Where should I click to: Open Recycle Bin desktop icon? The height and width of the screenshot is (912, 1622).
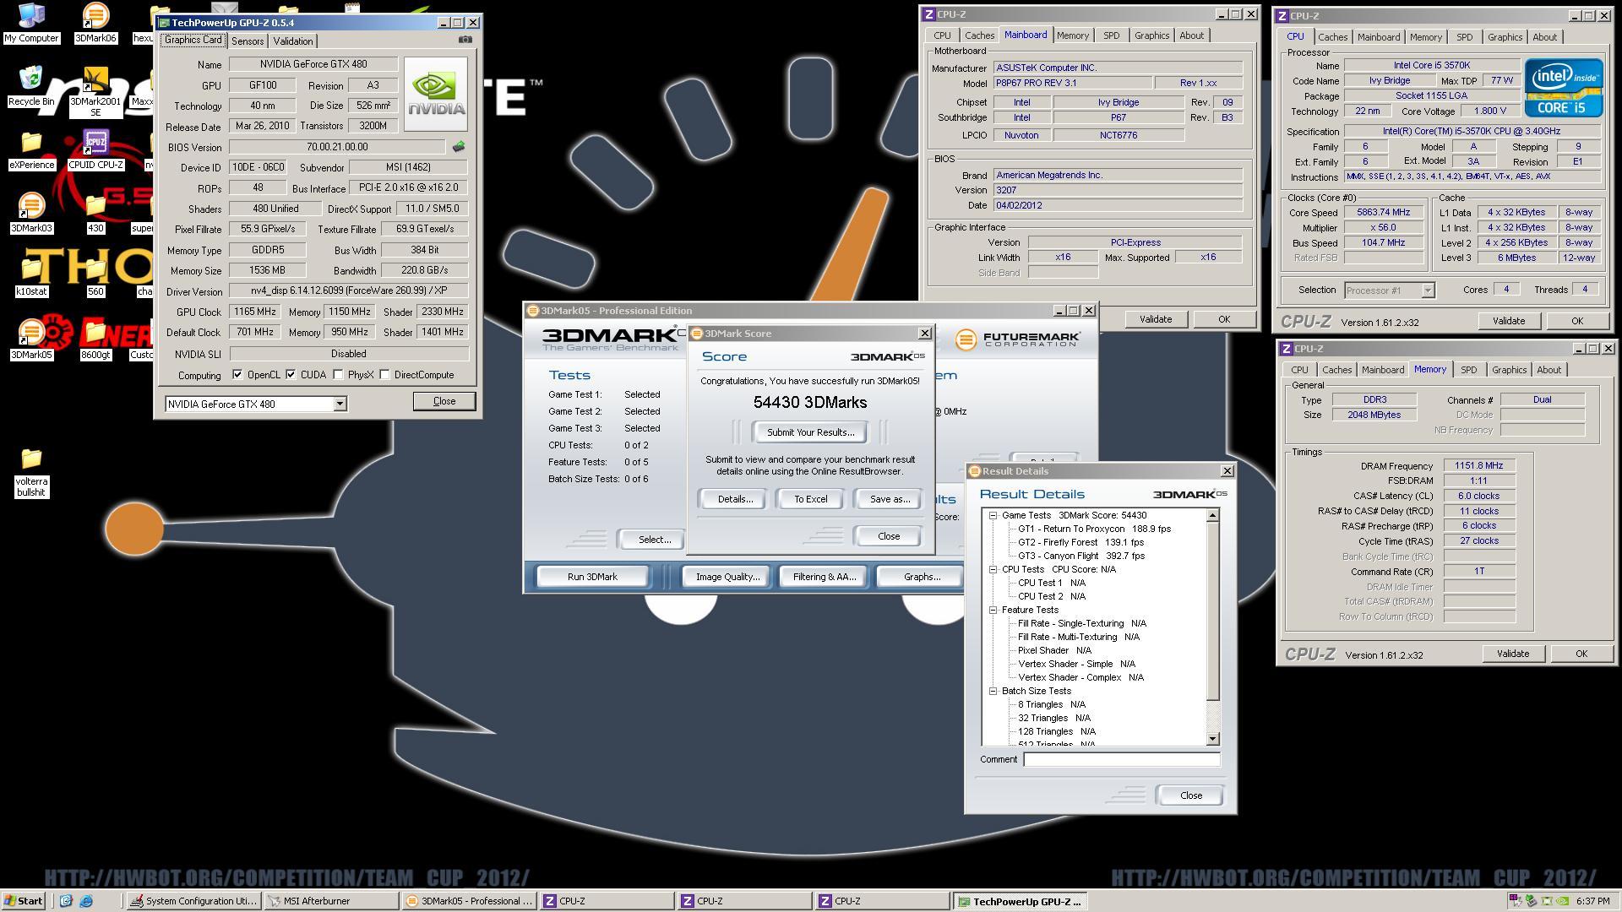[31, 86]
